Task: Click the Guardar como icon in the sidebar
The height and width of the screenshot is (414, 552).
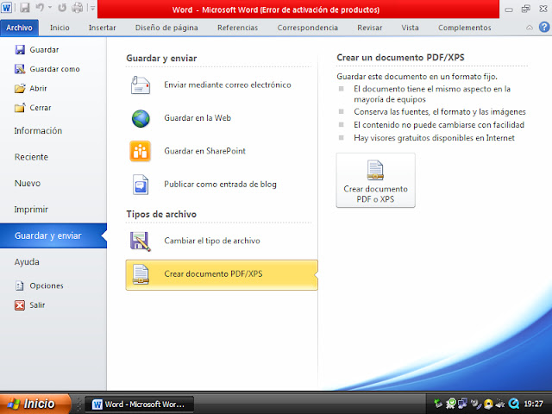Action: click(20, 69)
